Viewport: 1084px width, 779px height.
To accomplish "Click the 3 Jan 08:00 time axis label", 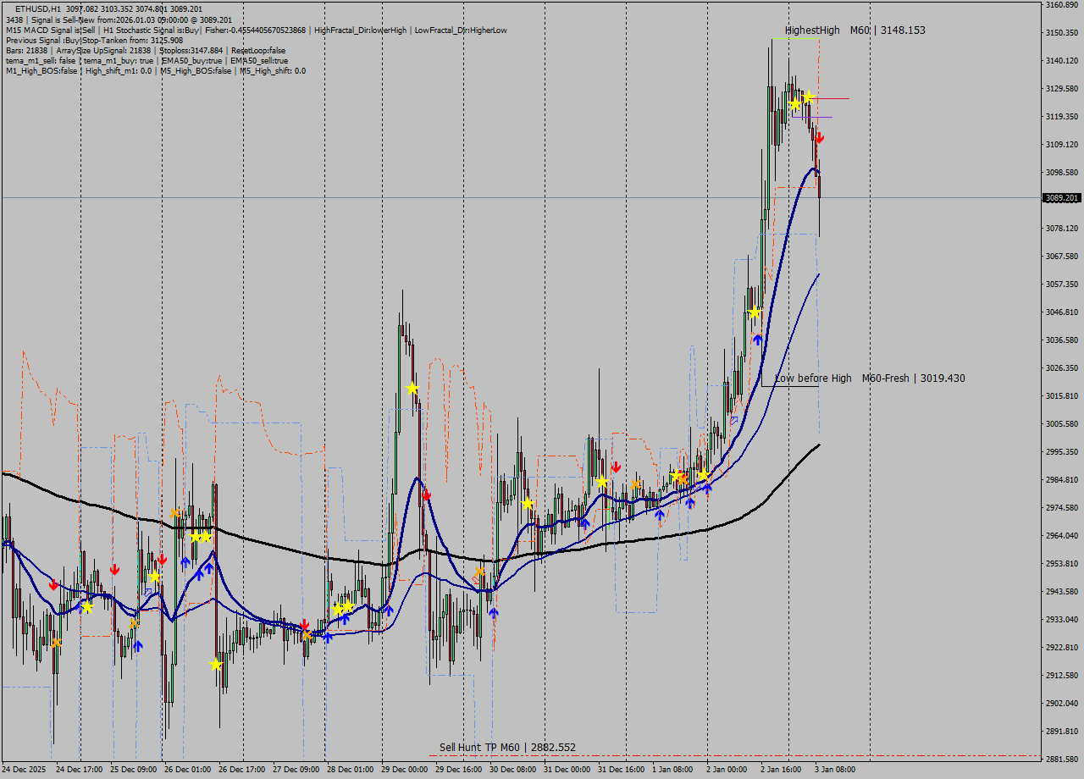I will click(834, 768).
